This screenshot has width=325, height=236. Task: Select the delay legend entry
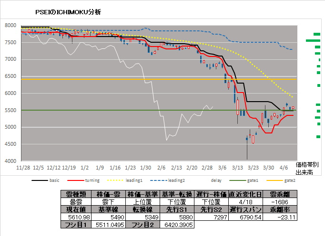click(x=216, y=180)
